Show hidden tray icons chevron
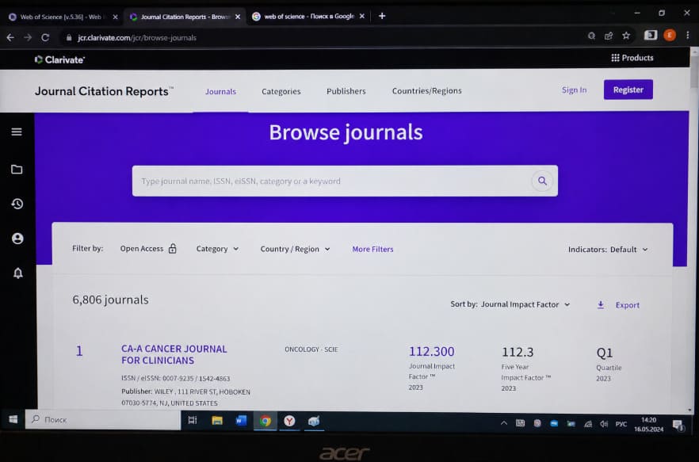Image resolution: width=699 pixels, height=462 pixels. pos(504,422)
